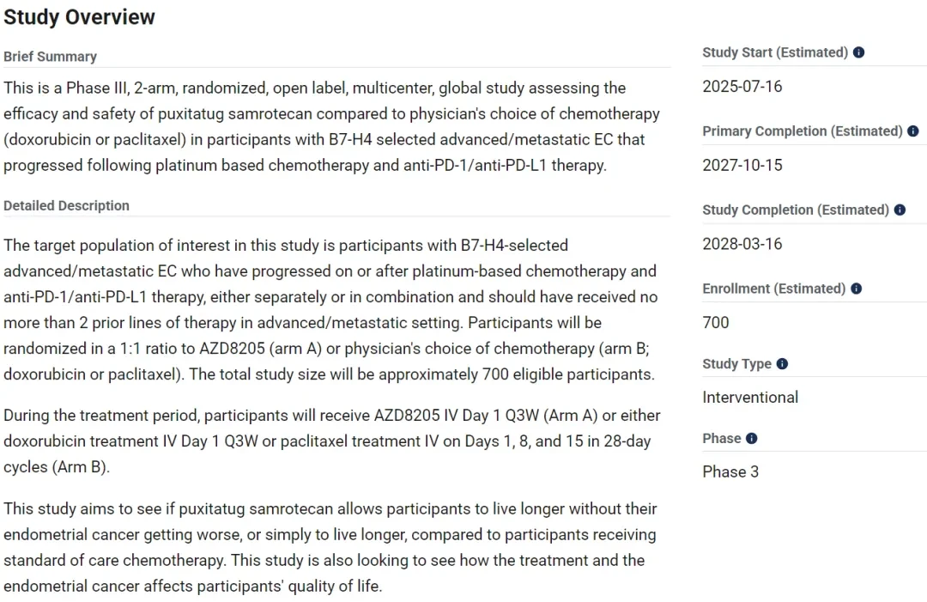Click the Detailed Description section label
Viewport: 927px width, 602px height.
click(x=66, y=206)
